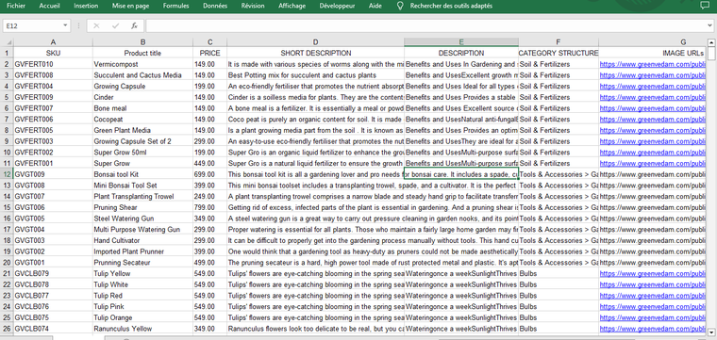Select the cell GVFERT010

tap(53, 64)
